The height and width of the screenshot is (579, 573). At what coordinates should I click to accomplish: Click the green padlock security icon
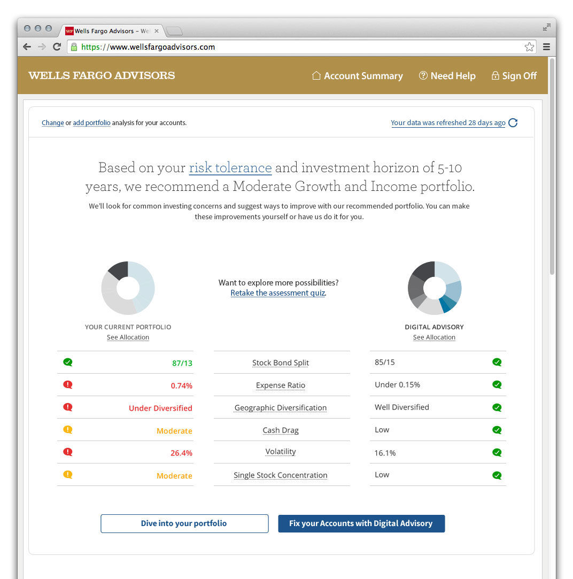pos(74,47)
